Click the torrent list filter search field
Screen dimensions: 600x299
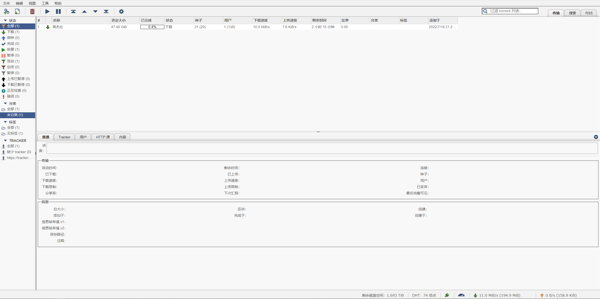512,11
